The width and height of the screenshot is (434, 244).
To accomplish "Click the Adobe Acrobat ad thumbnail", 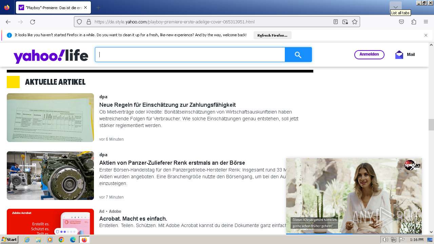I will (50, 222).
